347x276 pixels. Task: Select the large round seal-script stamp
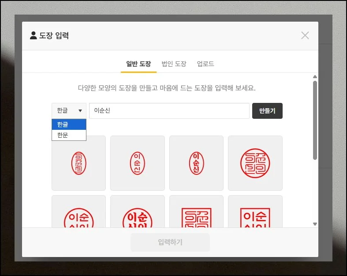click(x=255, y=163)
